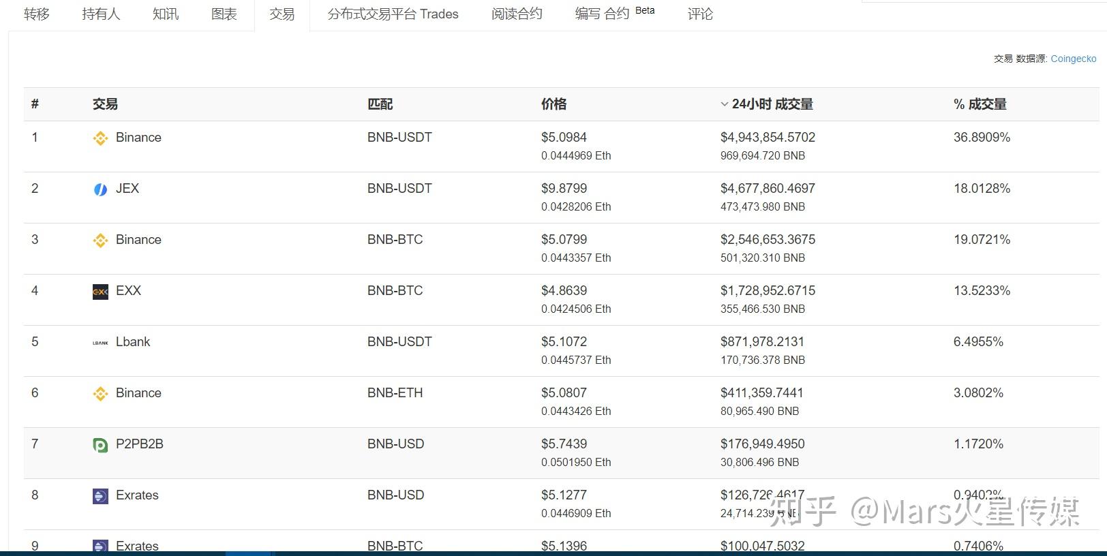Image resolution: width=1107 pixels, height=556 pixels.
Task: Click volume $4,677,860.4697
Action: [768, 189]
